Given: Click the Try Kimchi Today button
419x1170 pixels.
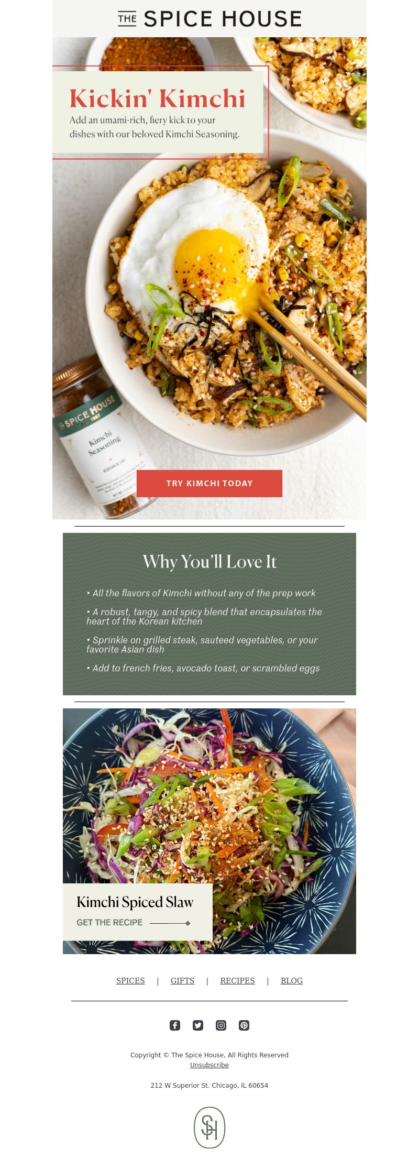Looking at the screenshot, I should point(210,483).
